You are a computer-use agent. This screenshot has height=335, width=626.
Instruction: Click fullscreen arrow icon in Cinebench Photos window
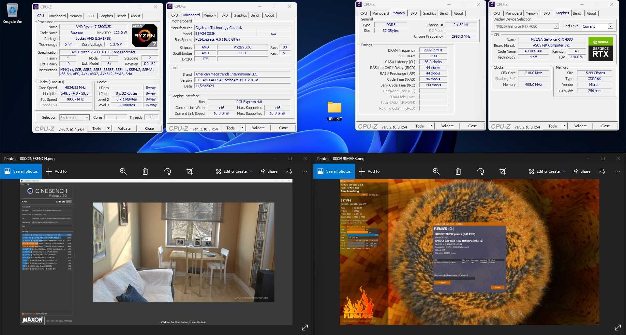(305, 328)
